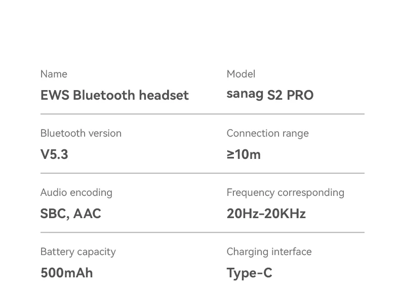400x290 pixels.
Task: Click the Model label
Action: coord(241,74)
